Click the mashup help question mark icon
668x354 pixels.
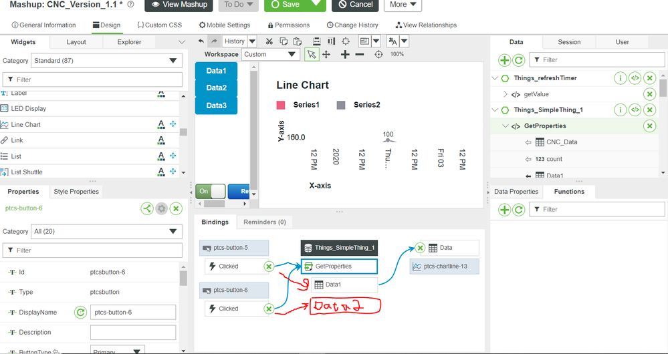[x=131, y=4]
